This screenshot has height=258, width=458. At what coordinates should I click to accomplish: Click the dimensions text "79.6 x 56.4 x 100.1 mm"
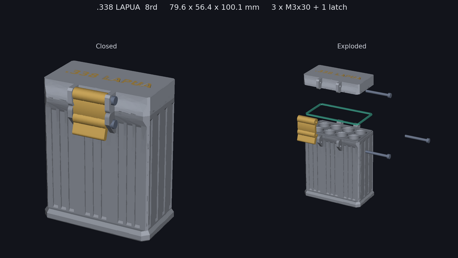click(x=214, y=7)
